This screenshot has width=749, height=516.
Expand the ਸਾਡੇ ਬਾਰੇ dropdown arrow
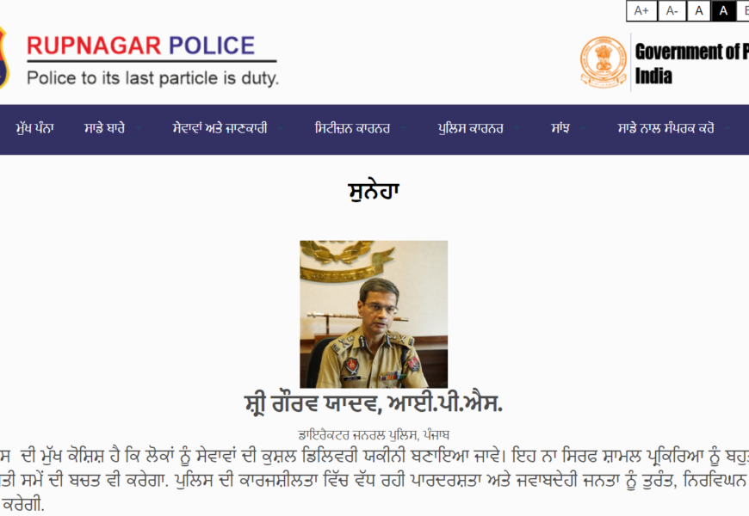(138, 128)
